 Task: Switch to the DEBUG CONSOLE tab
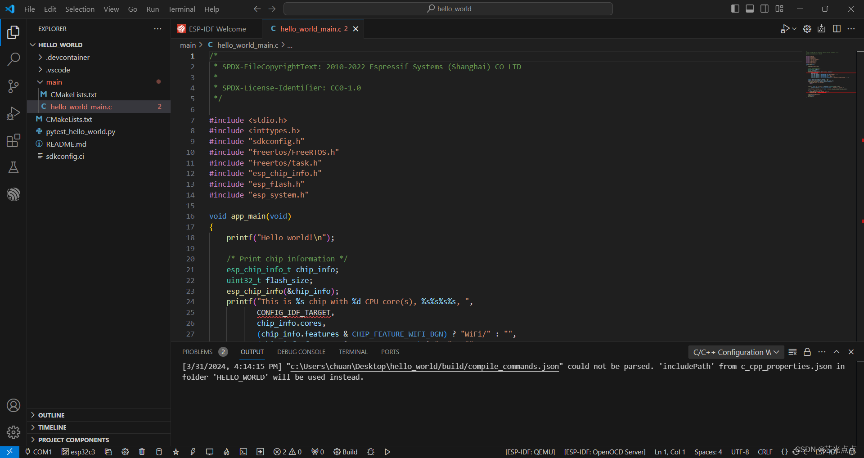[301, 352]
